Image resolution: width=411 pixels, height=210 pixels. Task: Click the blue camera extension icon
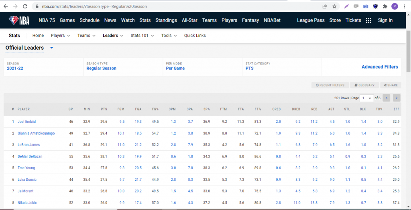(366, 6)
